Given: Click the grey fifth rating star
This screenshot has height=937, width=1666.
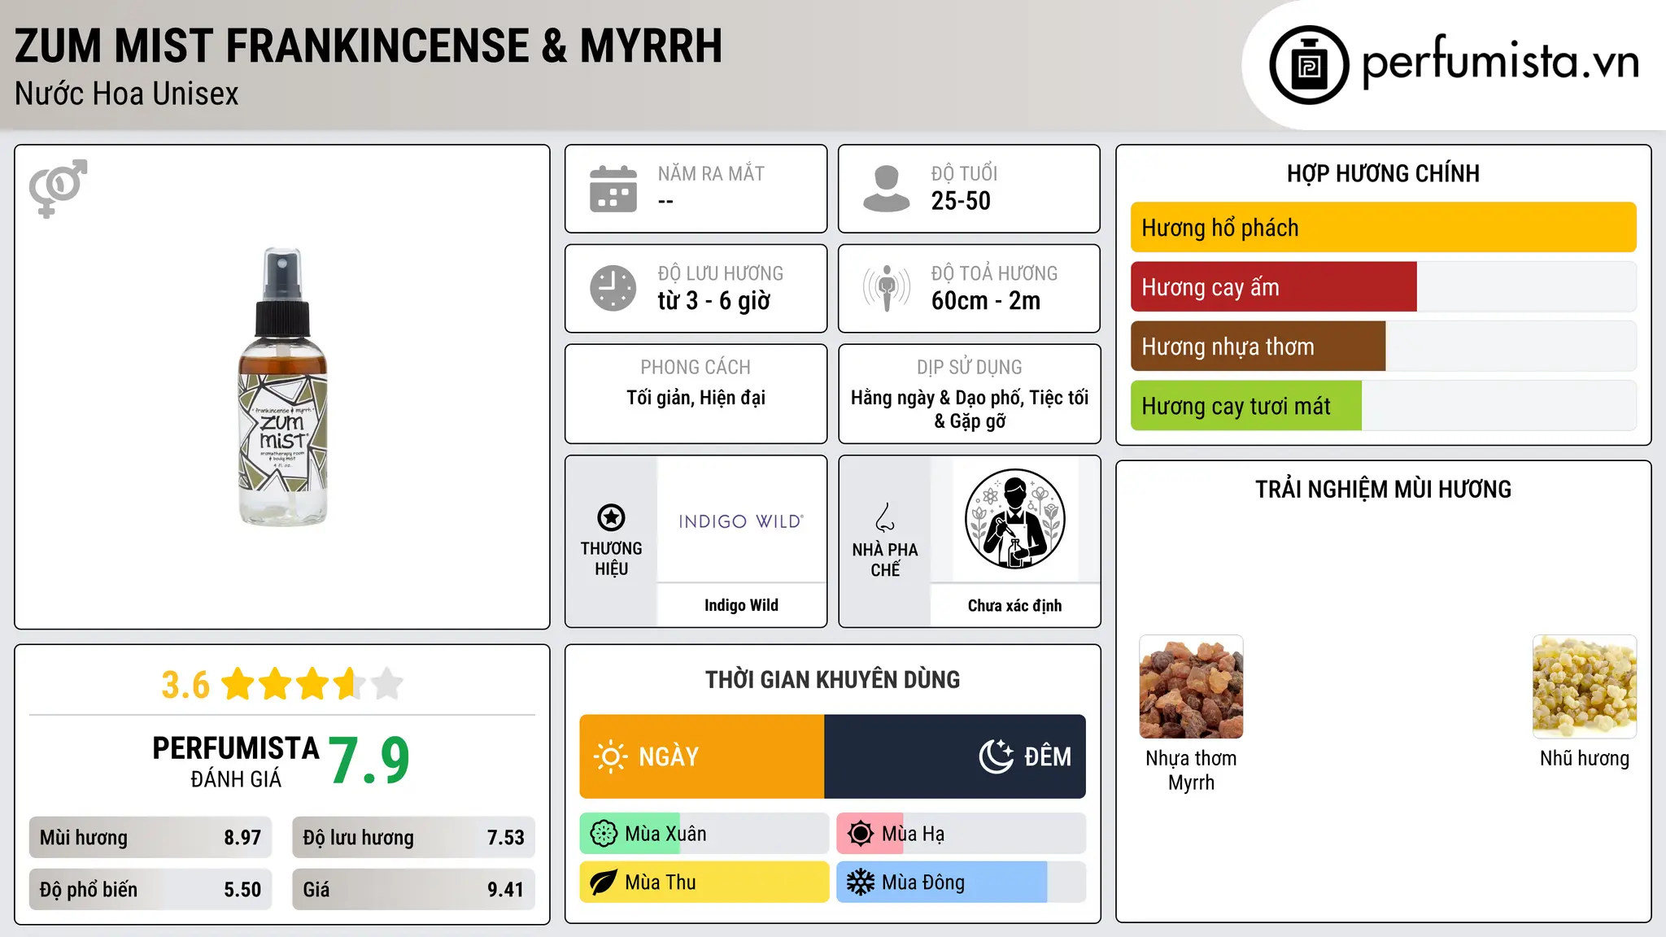Looking at the screenshot, I should 387,684.
